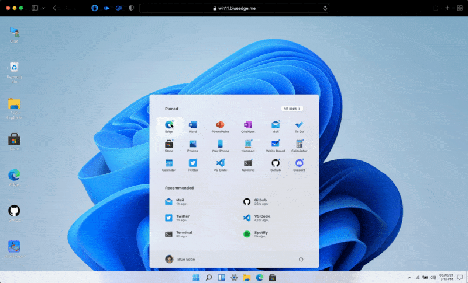Image resolution: width=468 pixels, height=283 pixels.
Task: Go back in Safari toolbar
Action: pos(54,8)
